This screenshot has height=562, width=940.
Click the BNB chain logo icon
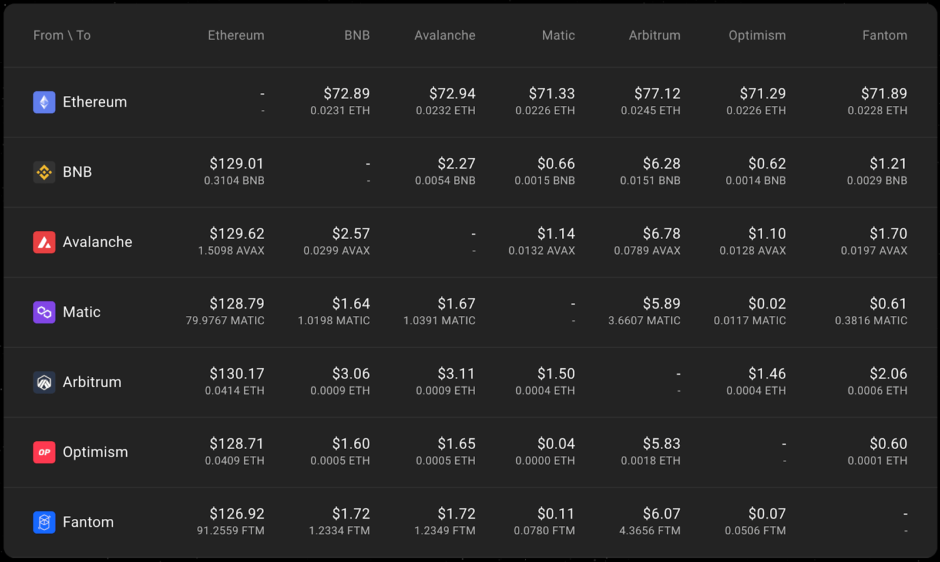pos(44,172)
